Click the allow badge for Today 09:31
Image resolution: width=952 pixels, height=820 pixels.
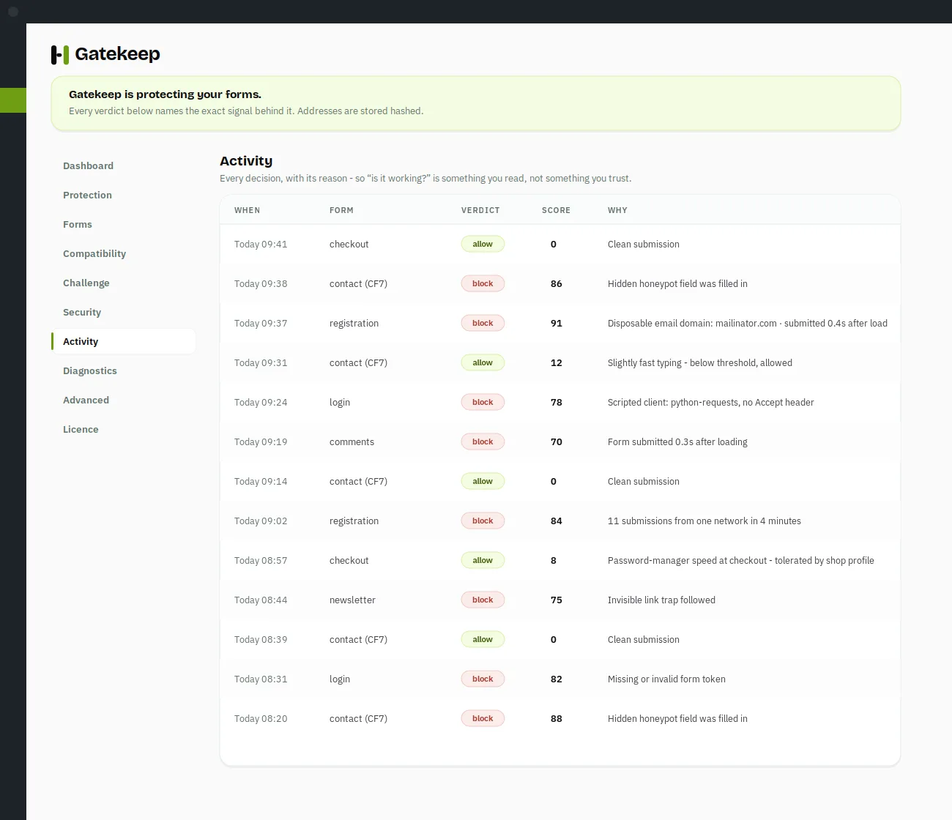[x=483, y=363]
